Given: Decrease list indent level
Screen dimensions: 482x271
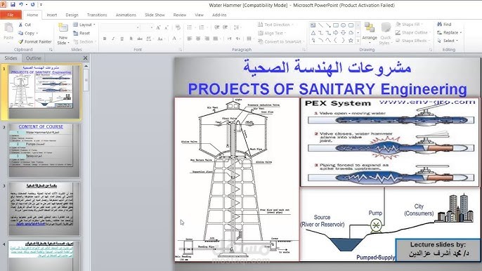Looking at the screenshot, I should click(x=216, y=27).
